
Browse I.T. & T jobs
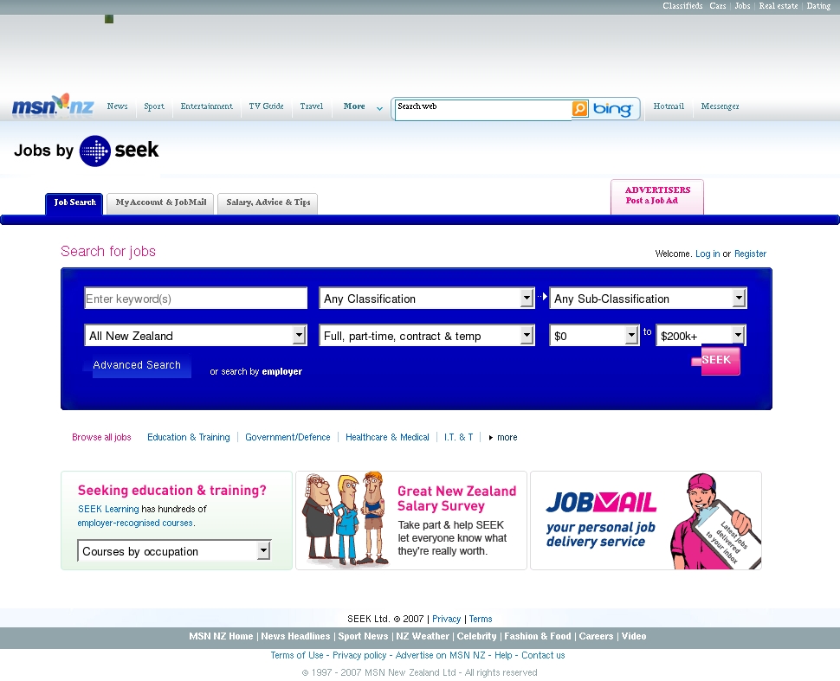coord(459,437)
